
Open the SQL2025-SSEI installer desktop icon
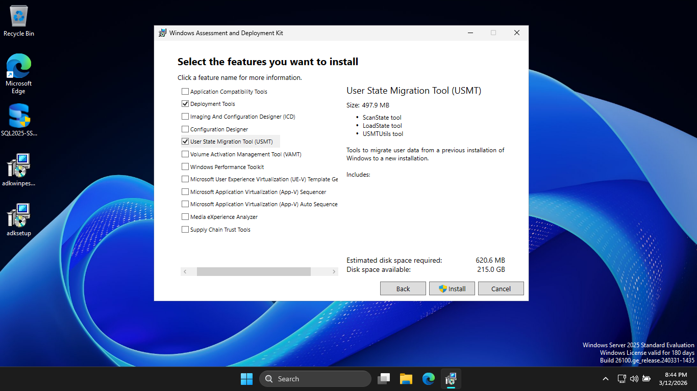tap(19, 120)
